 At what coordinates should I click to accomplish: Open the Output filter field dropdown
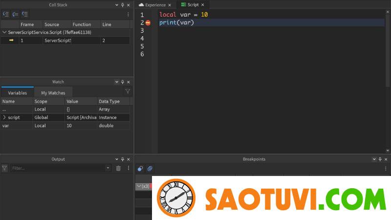pos(108,168)
